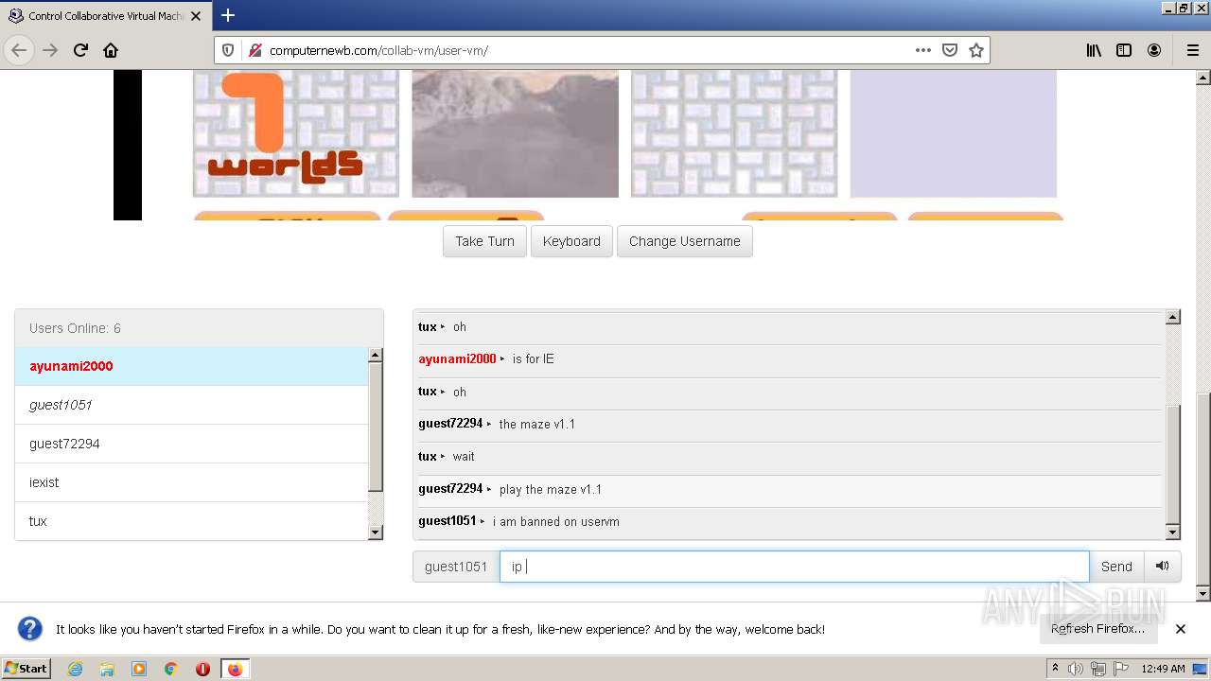Image resolution: width=1211 pixels, height=681 pixels.
Task: Click the Change Username button
Action: (x=685, y=241)
